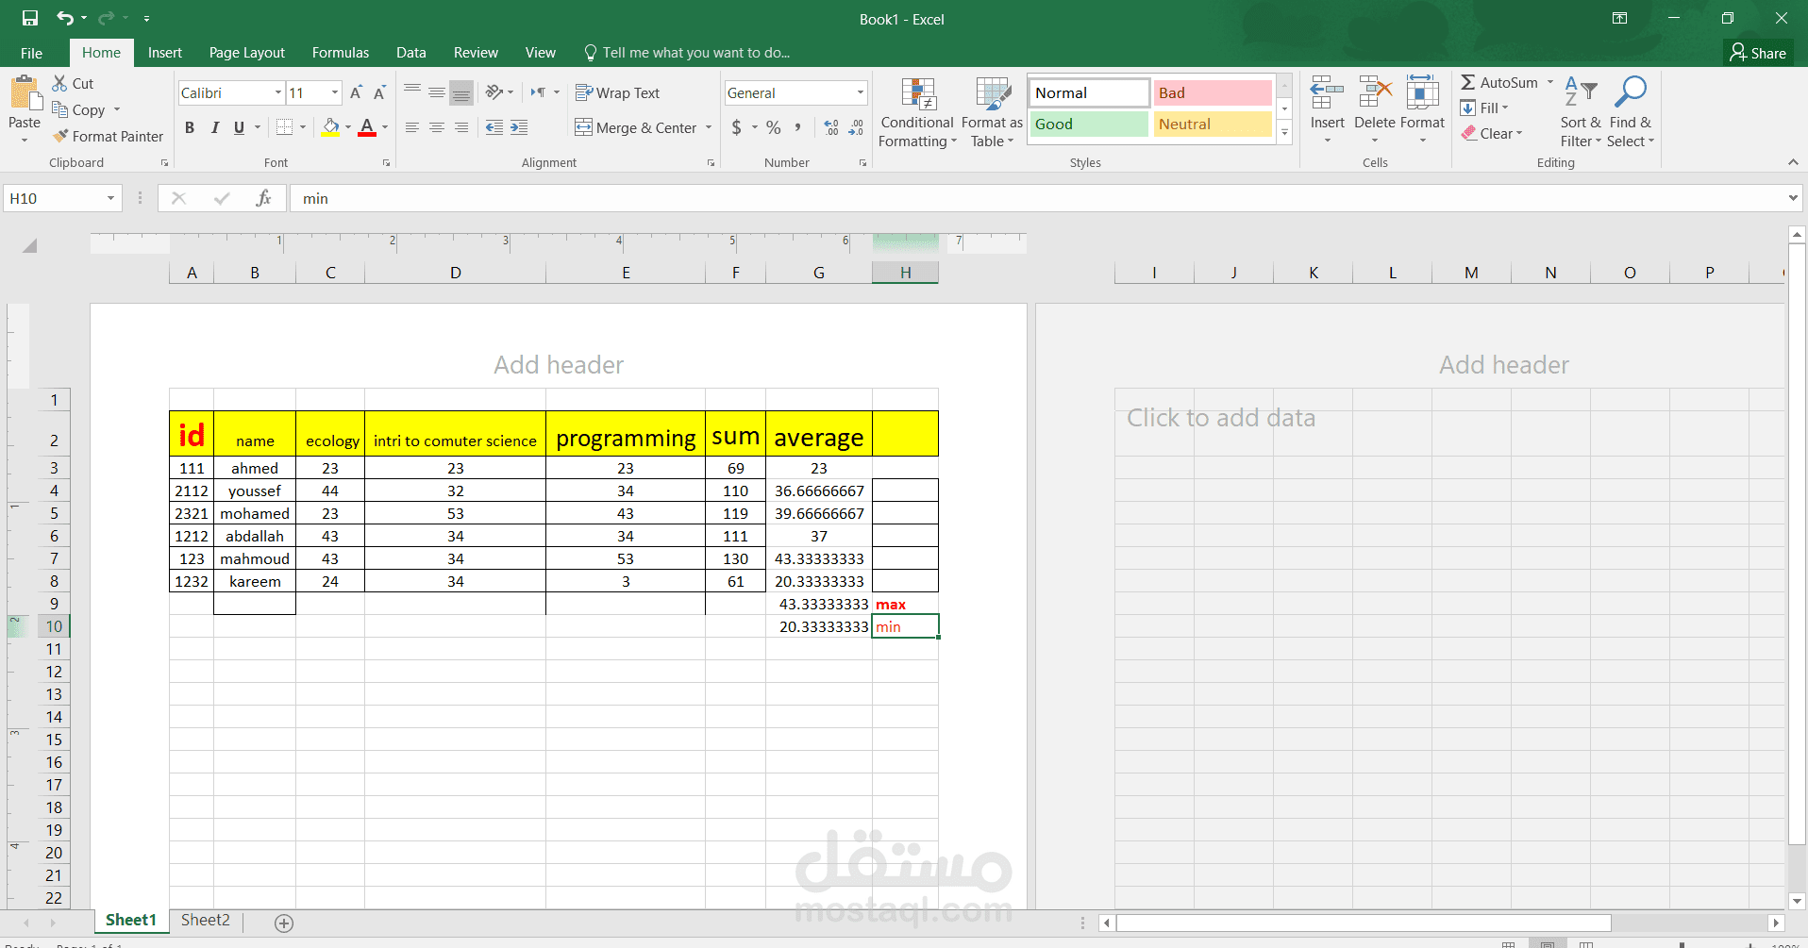This screenshot has width=1808, height=948.
Task: Open Conditional Formatting
Action: 917,112
